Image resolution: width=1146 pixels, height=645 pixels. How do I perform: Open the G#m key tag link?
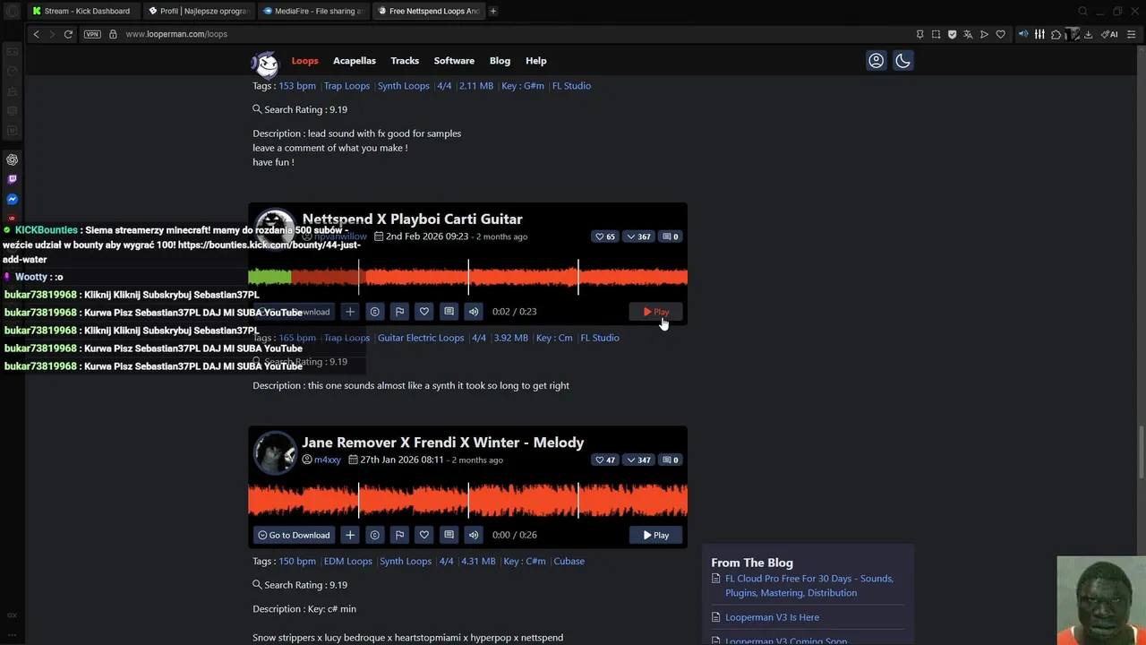[523, 86]
